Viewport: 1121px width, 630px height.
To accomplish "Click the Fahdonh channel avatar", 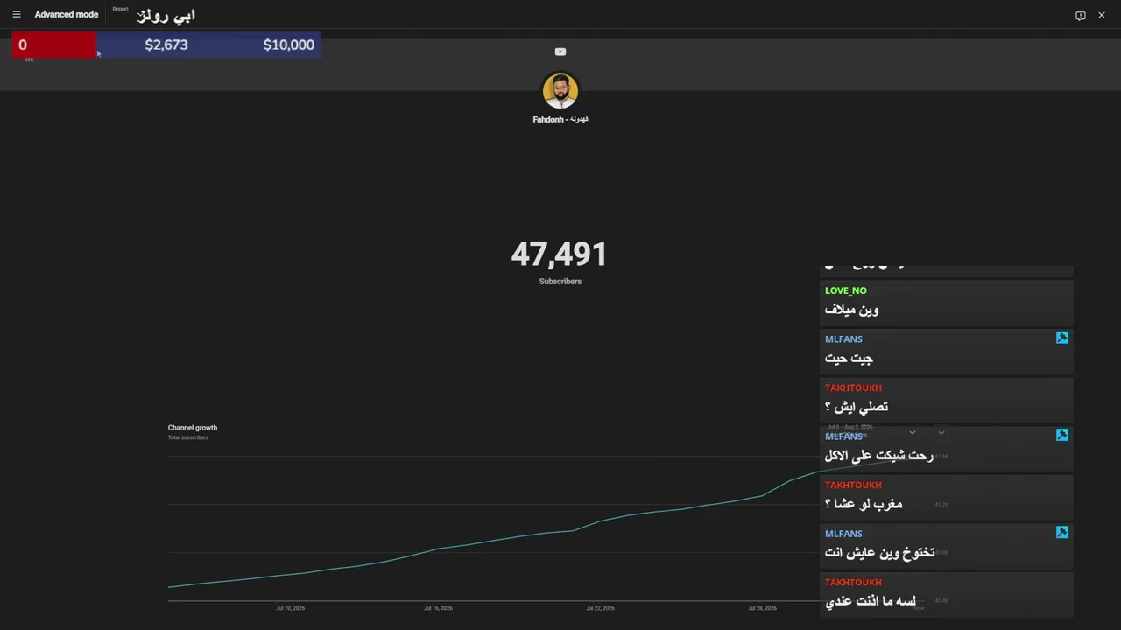I will [x=560, y=91].
